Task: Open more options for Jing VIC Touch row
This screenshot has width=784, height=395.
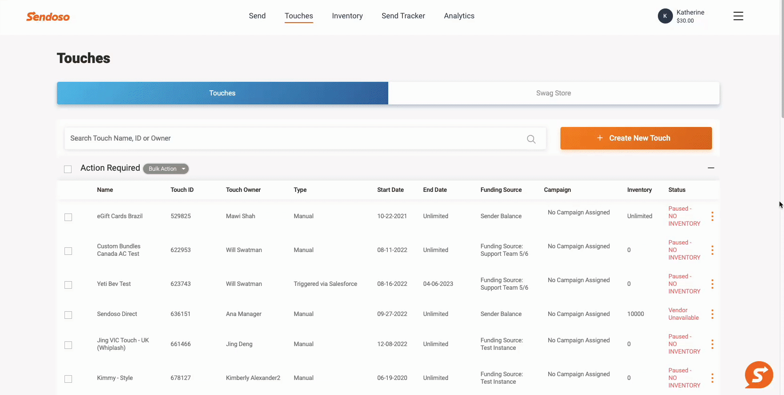Action: (712, 344)
